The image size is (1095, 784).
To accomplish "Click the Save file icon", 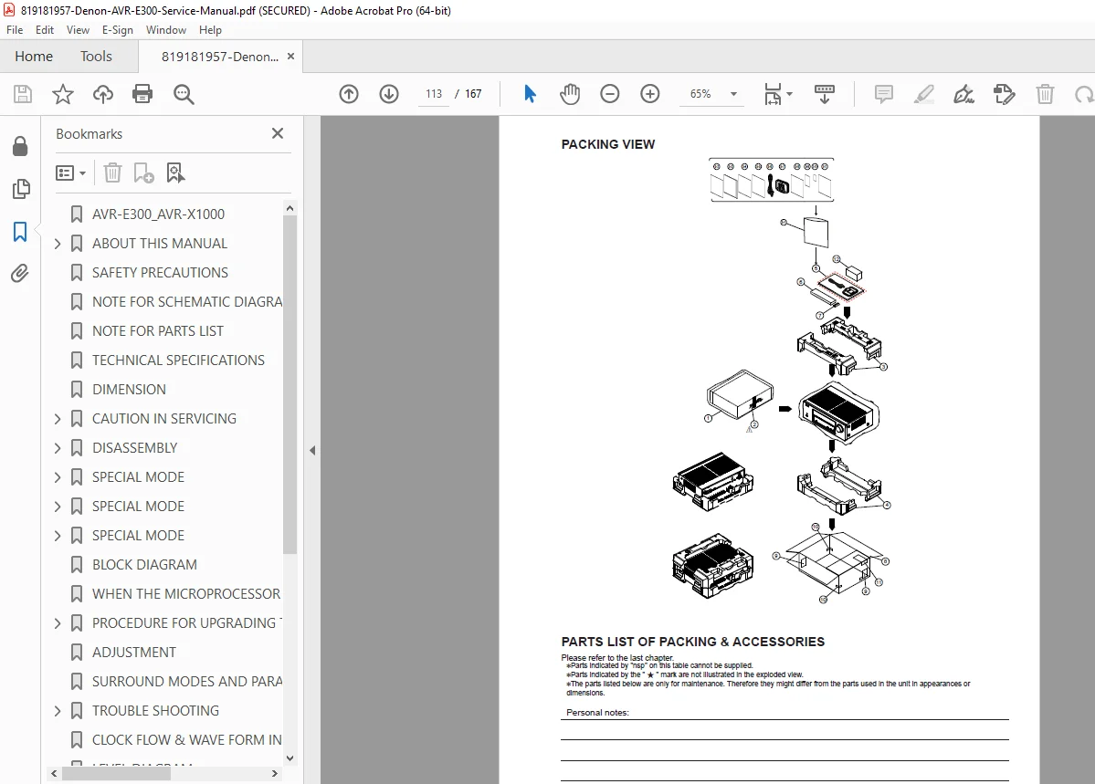I will pyautogui.click(x=23, y=94).
